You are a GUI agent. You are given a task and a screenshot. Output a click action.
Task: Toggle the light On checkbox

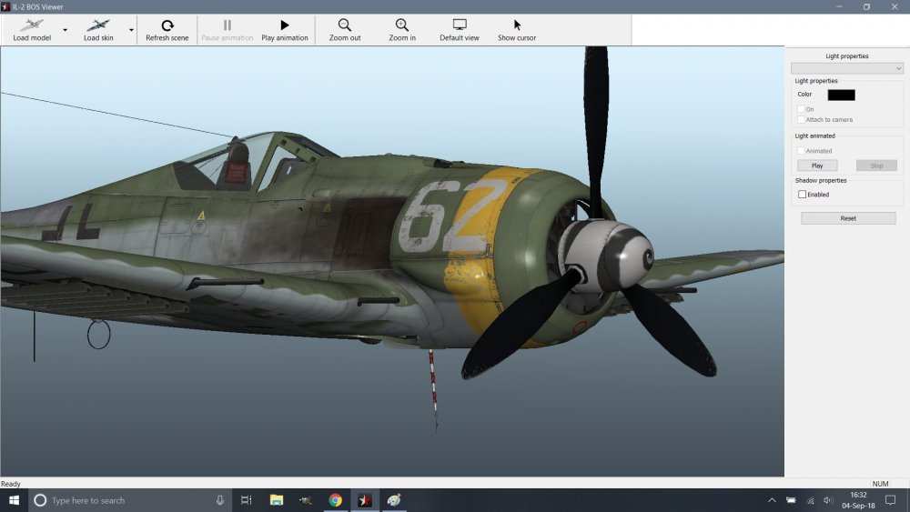801,109
